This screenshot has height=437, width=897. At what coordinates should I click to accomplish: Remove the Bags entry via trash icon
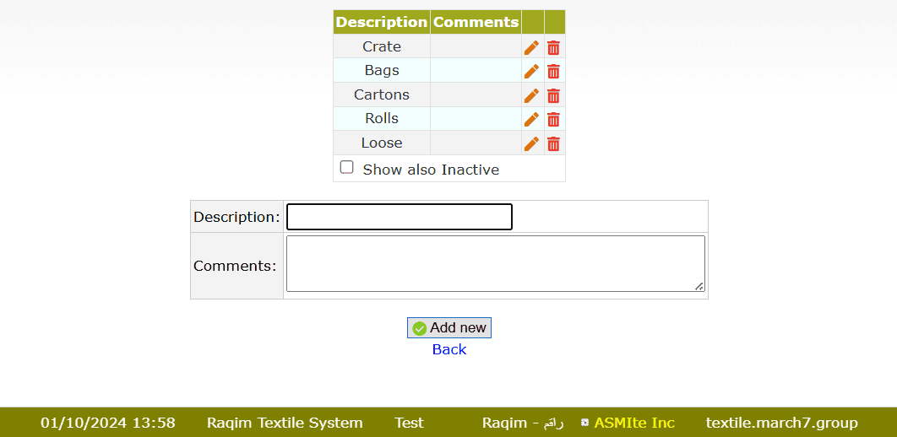pos(553,71)
